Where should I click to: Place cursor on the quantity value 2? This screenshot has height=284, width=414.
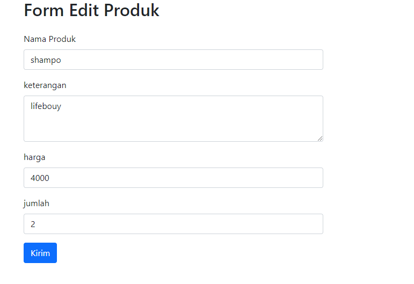[x=33, y=224]
